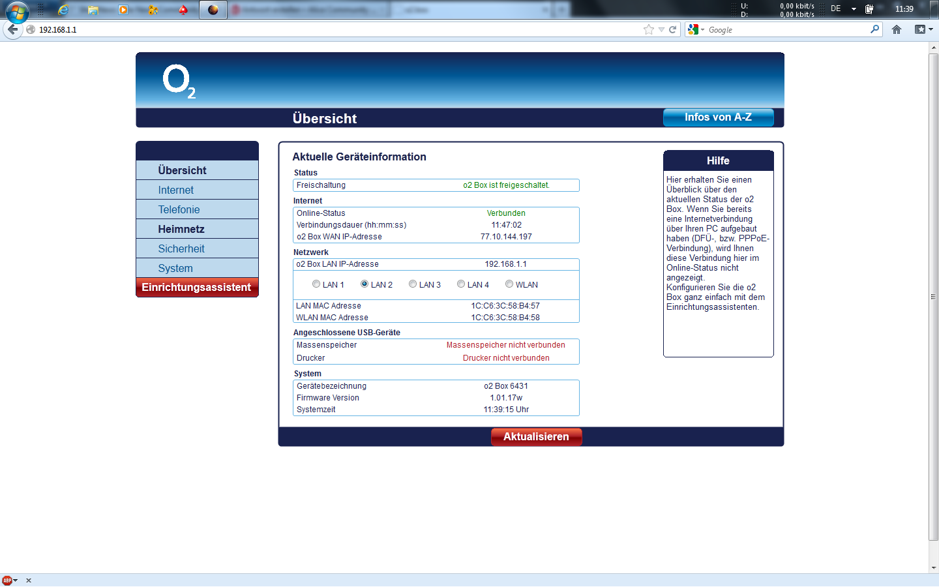The image size is (939, 587).
Task: Select the WLAN radio button
Action: click(509, 284)
